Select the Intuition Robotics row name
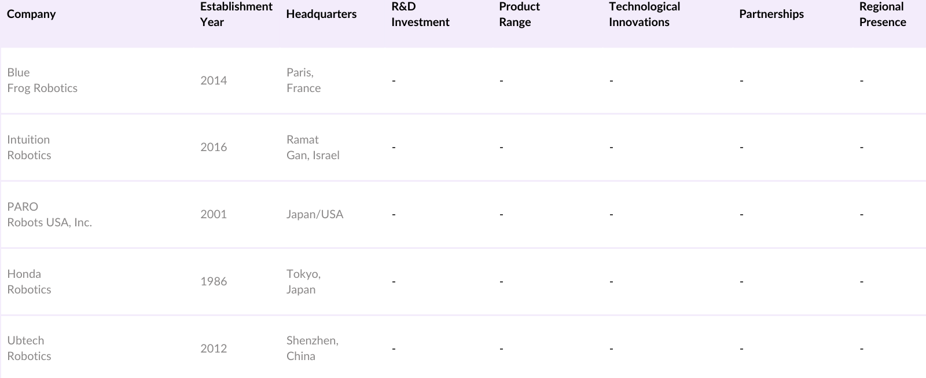Screen dimensions: 926x378 pyautogui.click(x=29, y=148)
